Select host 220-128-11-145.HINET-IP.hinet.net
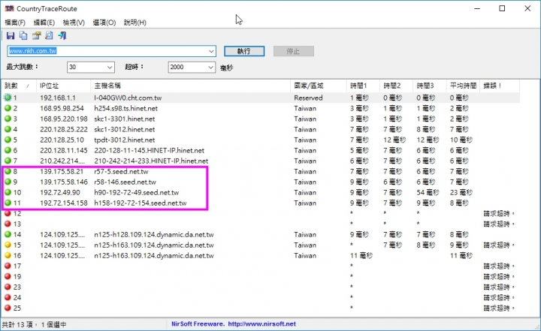Screen dimensions: 541x331 pyautogui.click(x=149, y=150)
